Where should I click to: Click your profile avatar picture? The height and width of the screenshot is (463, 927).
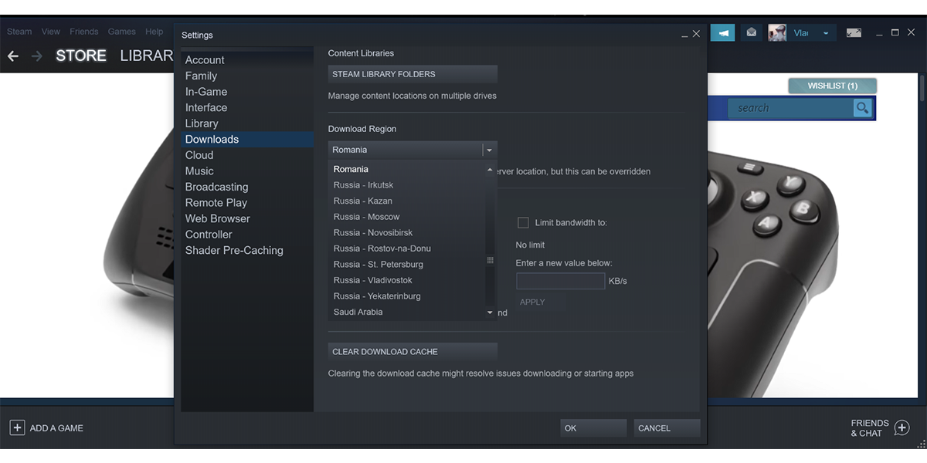776,32
